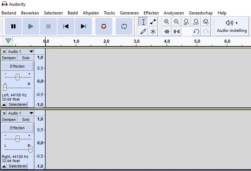The width and height of the screenshot is (251, 171).
Task: Select the Envelope tool
Action: pyautogui.click(x=153, y=22)
